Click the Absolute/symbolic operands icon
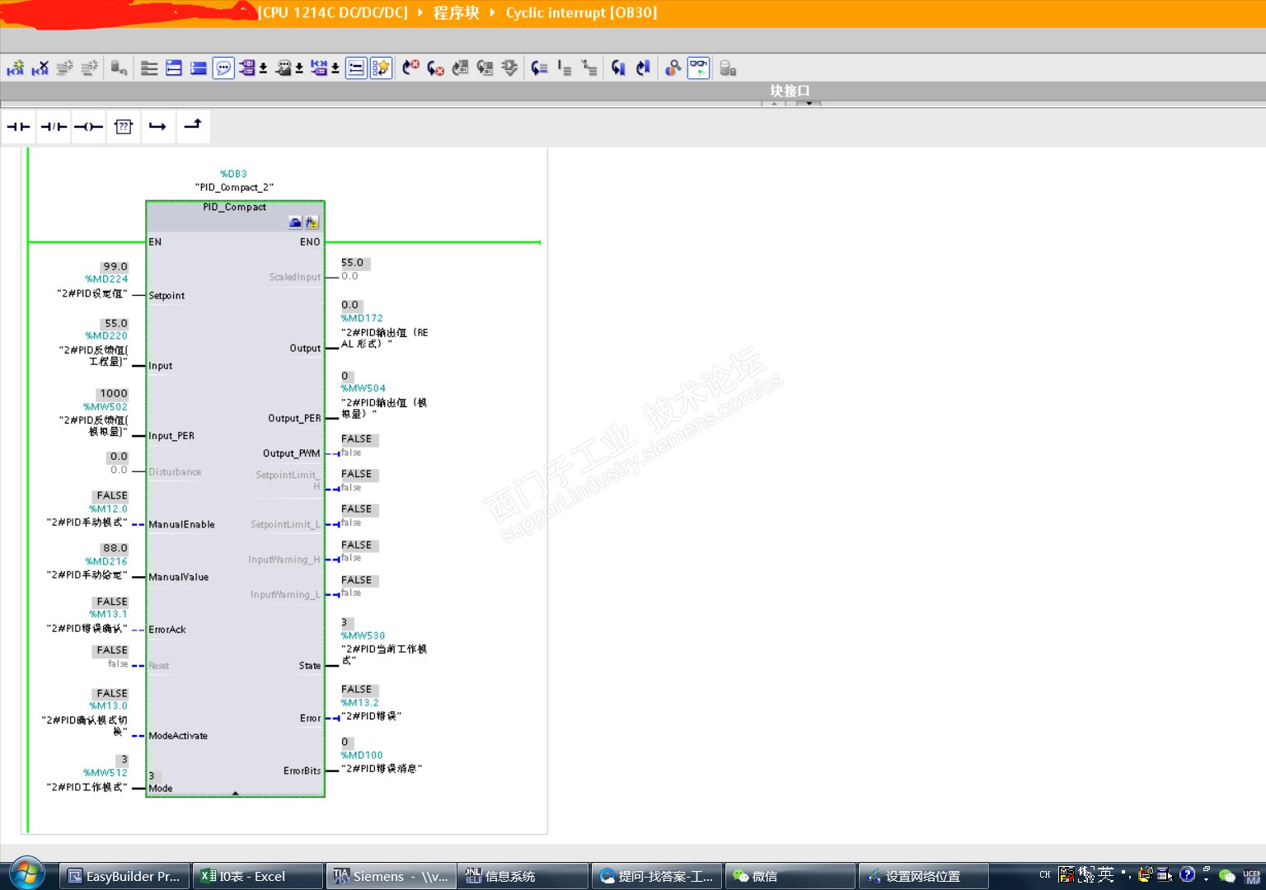 coord(247,68)
